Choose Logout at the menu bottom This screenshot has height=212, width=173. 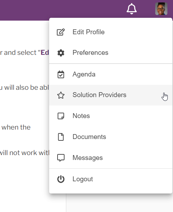111,179
